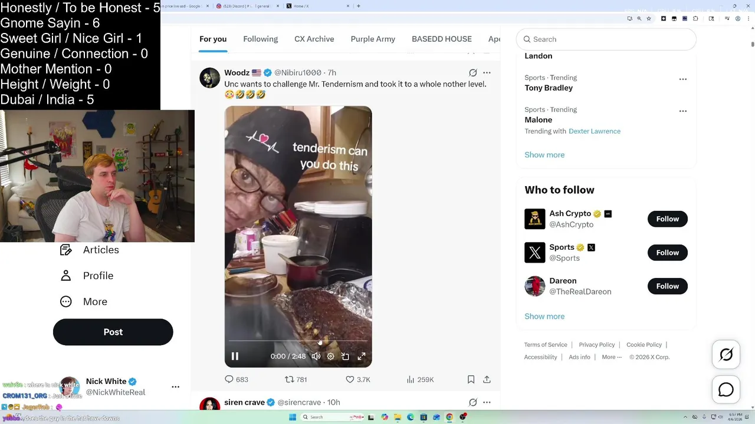This screenshot has height=424, width=755.
Task: Open the Accessibility link
Action: coord(540,357)
